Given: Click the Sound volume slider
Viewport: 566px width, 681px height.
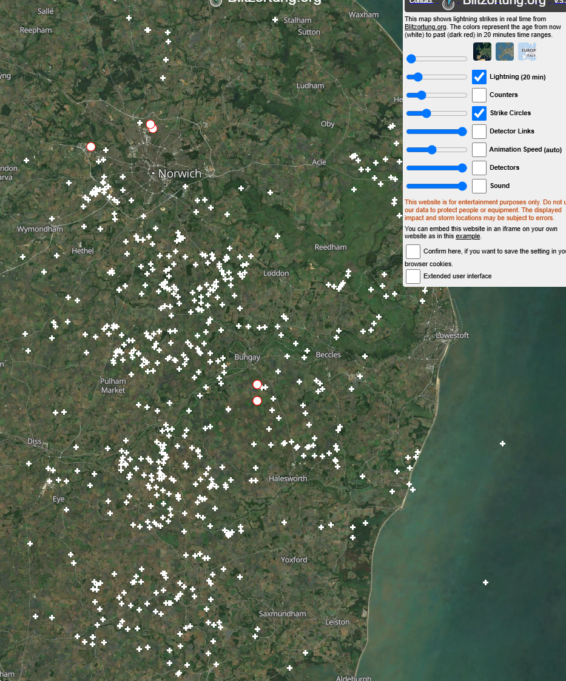Looking at the screenshot, I should (x=437, y=186).
